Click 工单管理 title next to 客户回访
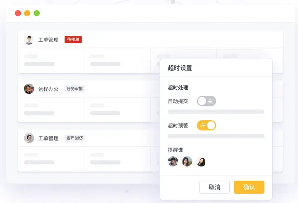298x203 pixels. pyautogui.click(x=48, y=138)
